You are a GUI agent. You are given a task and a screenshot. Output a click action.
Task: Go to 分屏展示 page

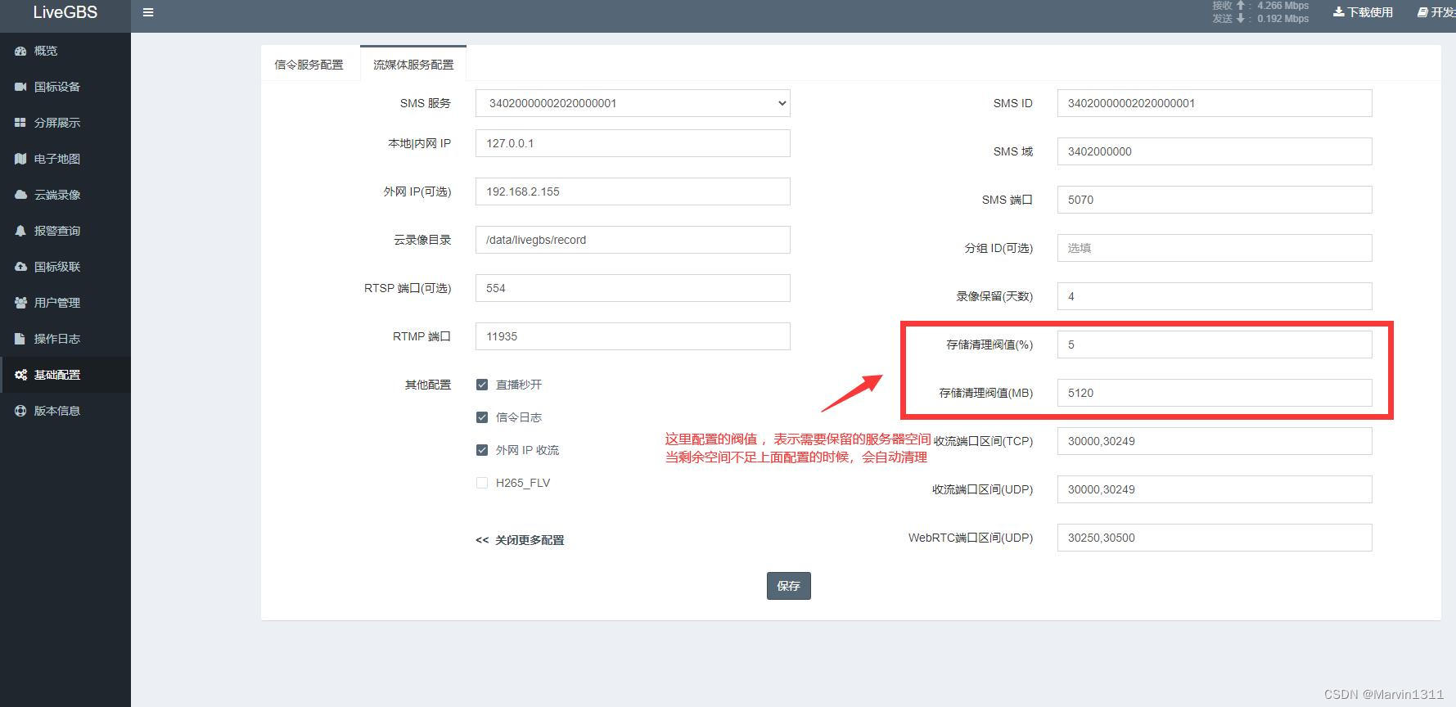65,123
